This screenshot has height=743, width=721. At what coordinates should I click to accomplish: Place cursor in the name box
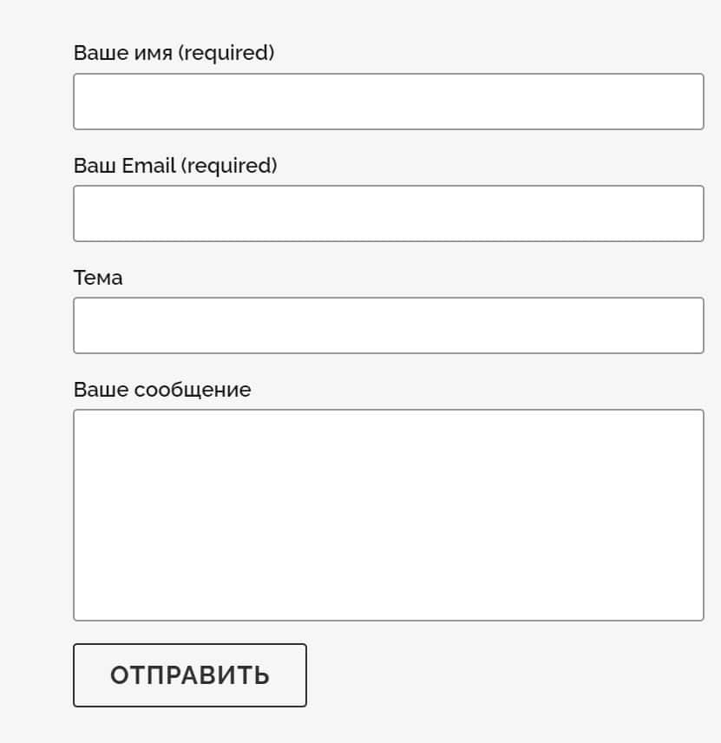tap(388, 102)
